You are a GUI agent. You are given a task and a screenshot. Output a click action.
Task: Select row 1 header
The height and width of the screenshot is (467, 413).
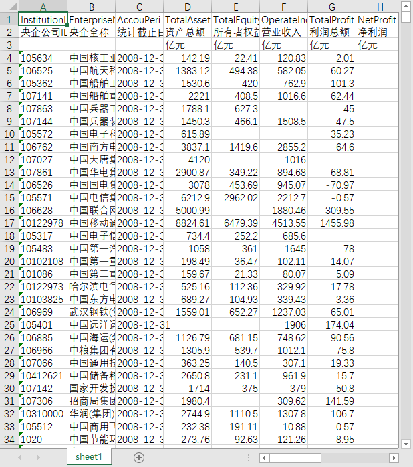click(9, 19)
